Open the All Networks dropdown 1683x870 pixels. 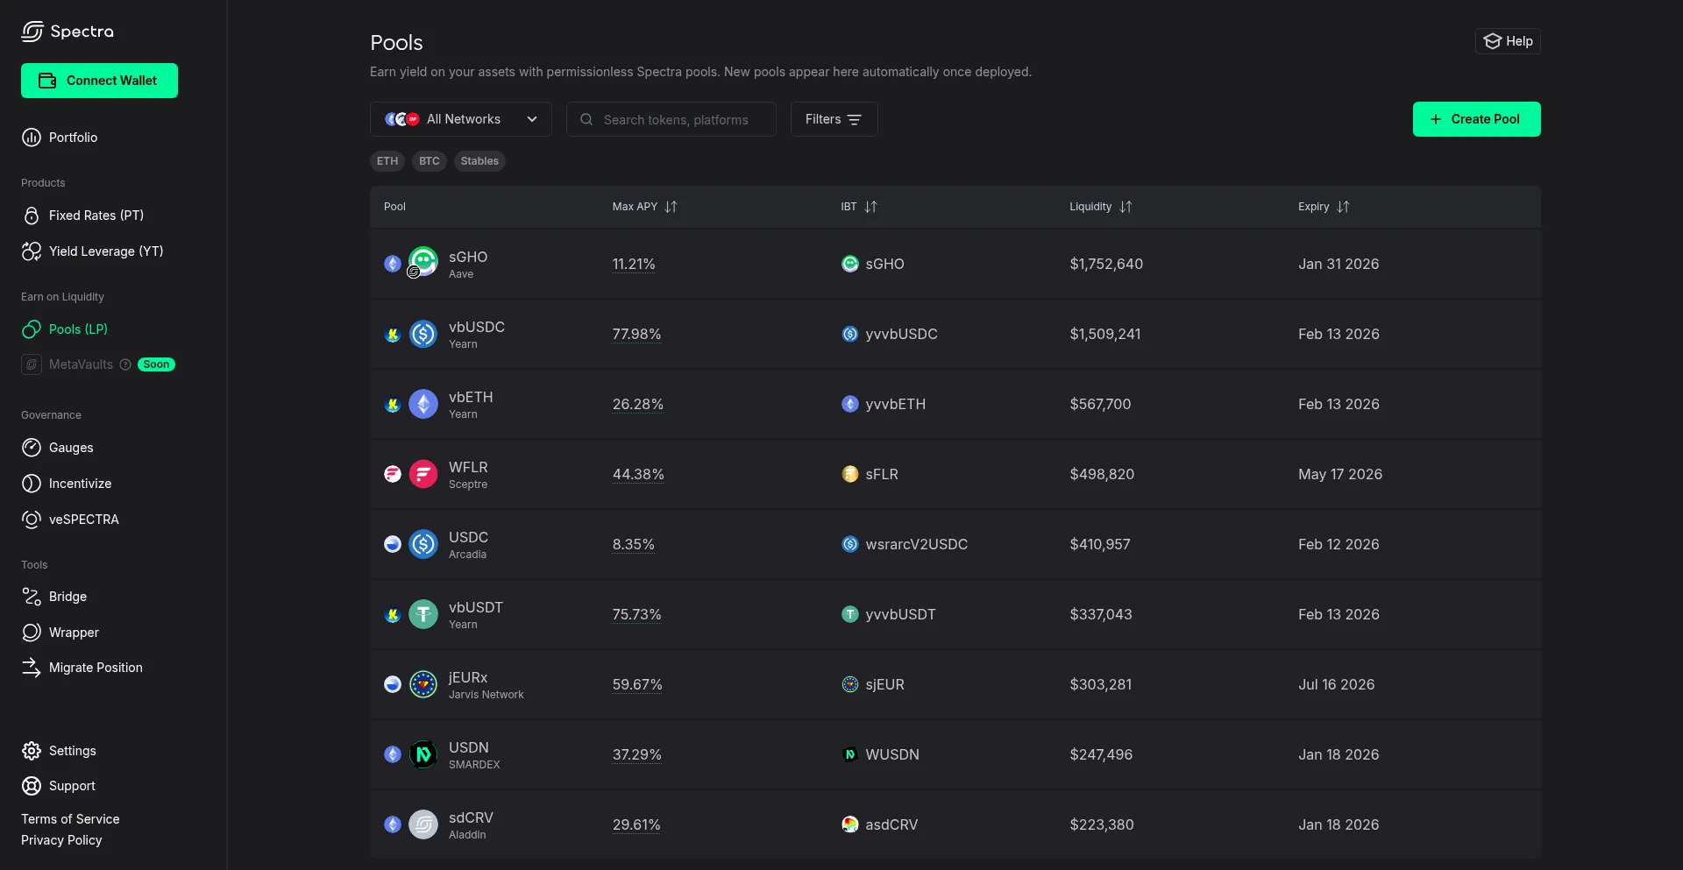pyautogui.click(x=461, y=119)
